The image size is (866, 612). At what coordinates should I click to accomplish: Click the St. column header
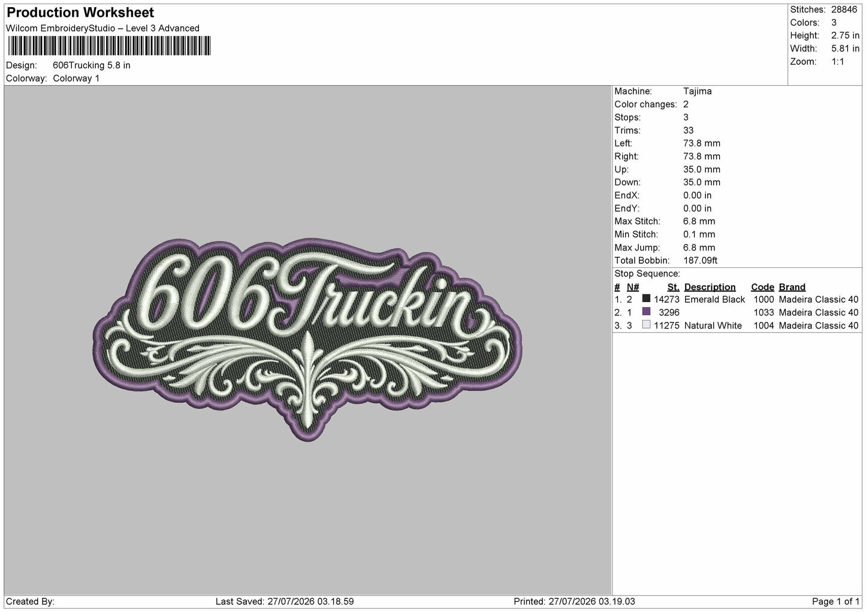(673, 287)
